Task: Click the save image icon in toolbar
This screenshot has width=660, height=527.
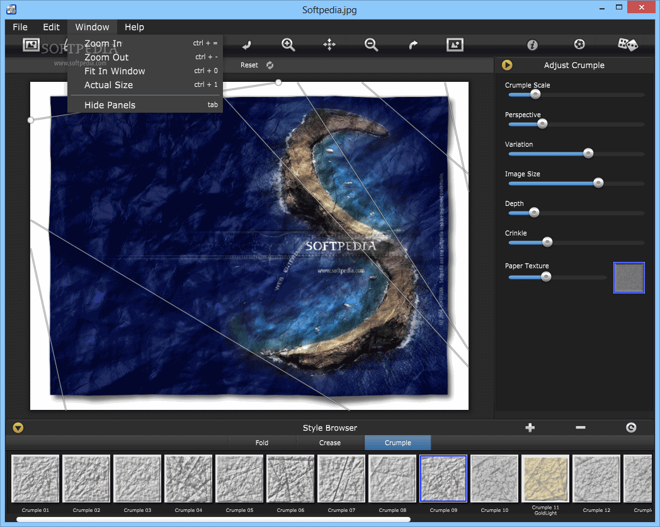Action: click(455, 45)
